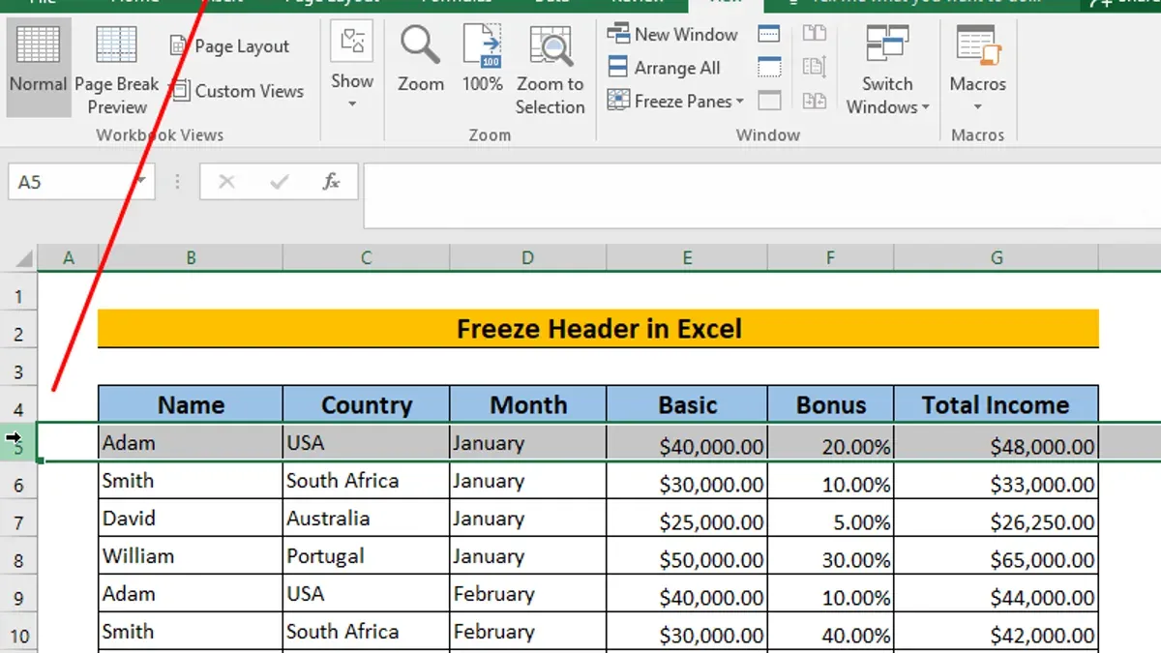Image resolution: width=1161 pixels, height=653 pixels.
Task: Switch to Normal workbook view
Action: pyautogui.click(x=38, y=67)
